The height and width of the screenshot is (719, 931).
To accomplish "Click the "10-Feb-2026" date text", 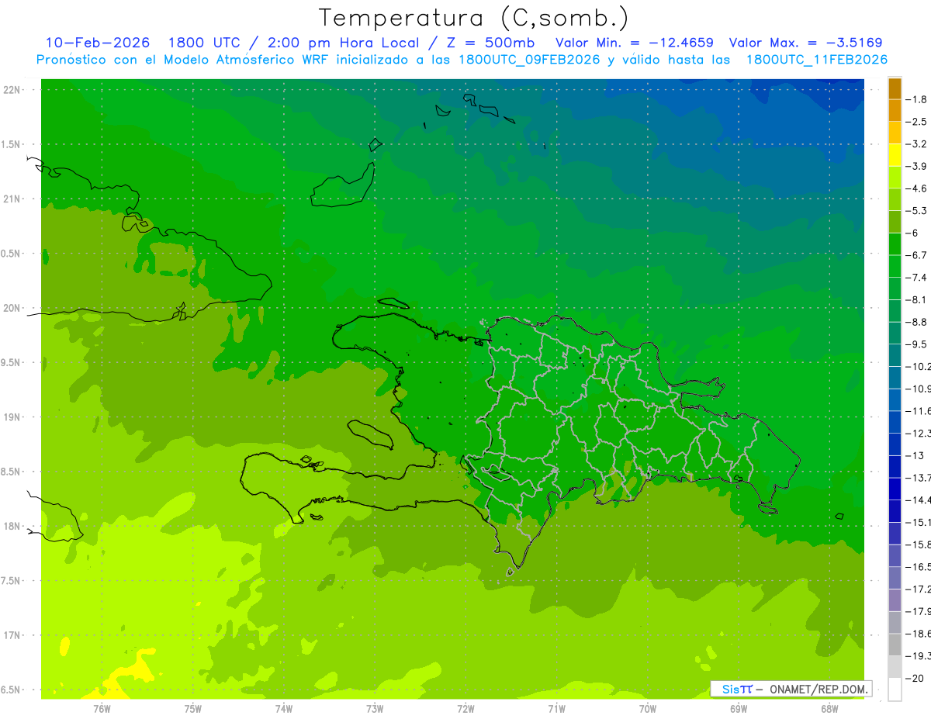I will point(98,43).
